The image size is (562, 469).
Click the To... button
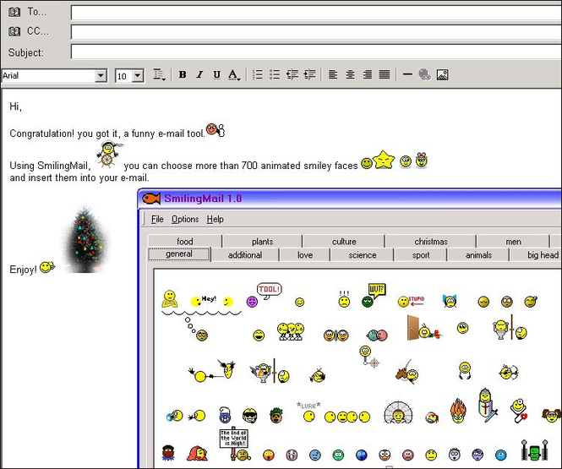click(37, 12)
